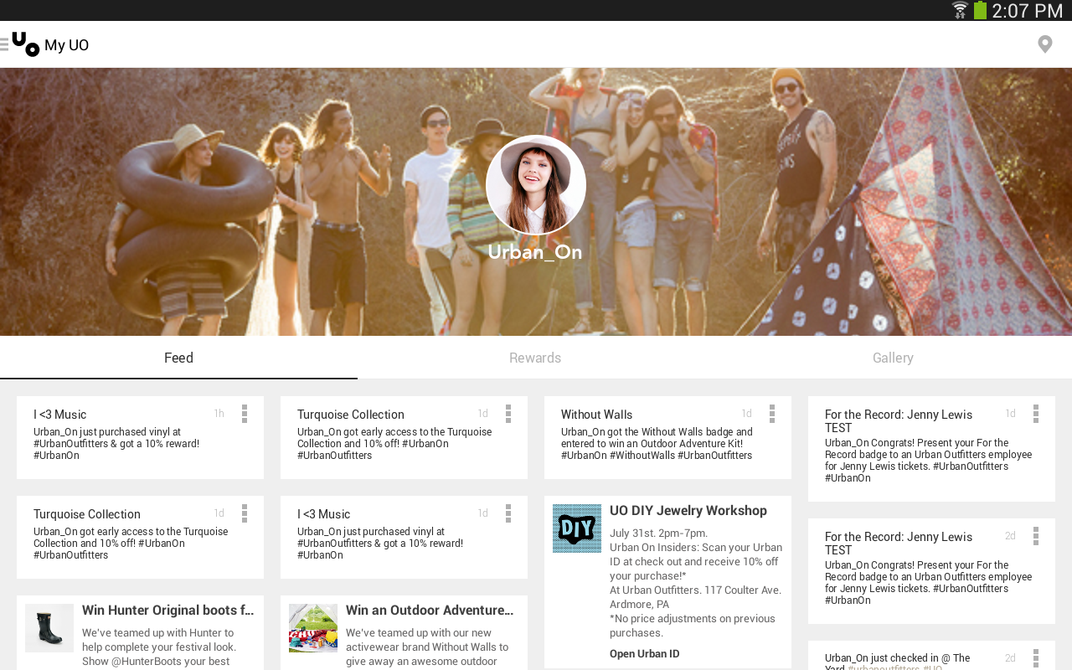Select the 2d For the Record: Jenny Lewis title
This screenshot has width=1072, height=670.
coord(899,544)
